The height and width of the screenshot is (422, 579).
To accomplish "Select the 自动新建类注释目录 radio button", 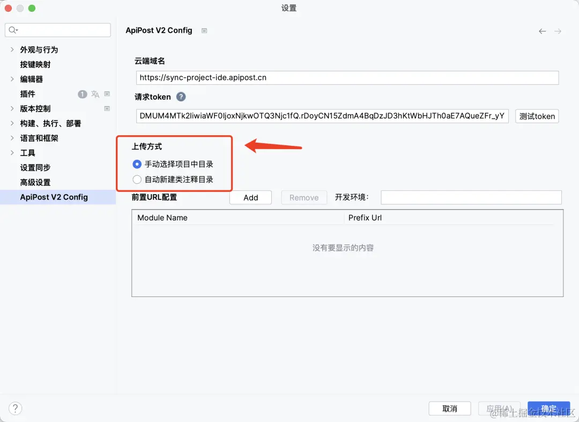I will pyautogui.click(x=137, y=179).
